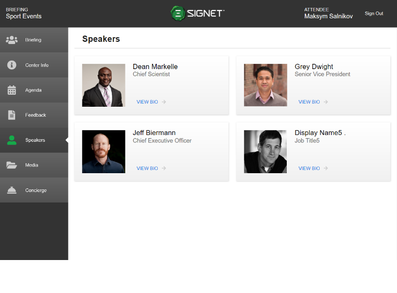Open Dean Markelle's portrait photo
397x293 pixels.
[103, 85]
